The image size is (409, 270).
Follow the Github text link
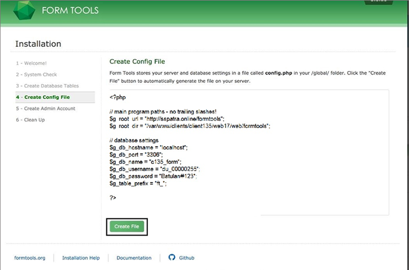pyautogui.click(x=187, y=258)
